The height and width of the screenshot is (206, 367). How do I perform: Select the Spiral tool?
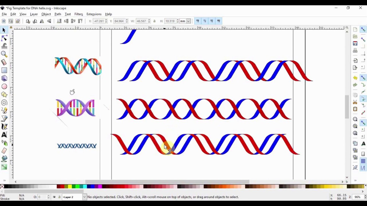[x=4, y=102]
